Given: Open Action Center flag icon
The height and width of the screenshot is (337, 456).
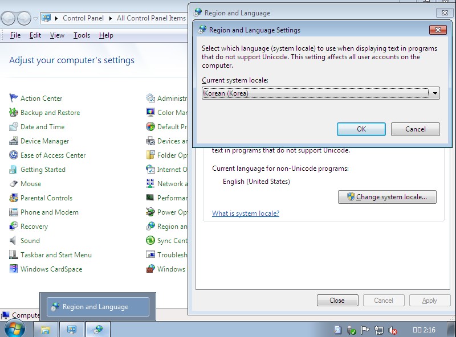Looking at the screenshot, I should pyautogui.click(x=13, y=98).
